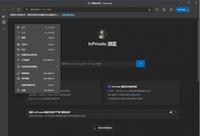Choose 网页捕获 in the context menu
This screenshot has height=136, width=200.
pos(38,78)
